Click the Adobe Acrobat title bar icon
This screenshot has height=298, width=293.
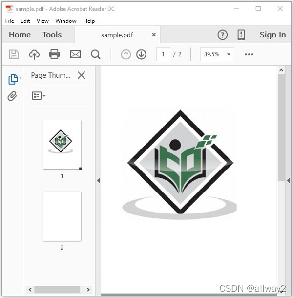tap(9, 9)
